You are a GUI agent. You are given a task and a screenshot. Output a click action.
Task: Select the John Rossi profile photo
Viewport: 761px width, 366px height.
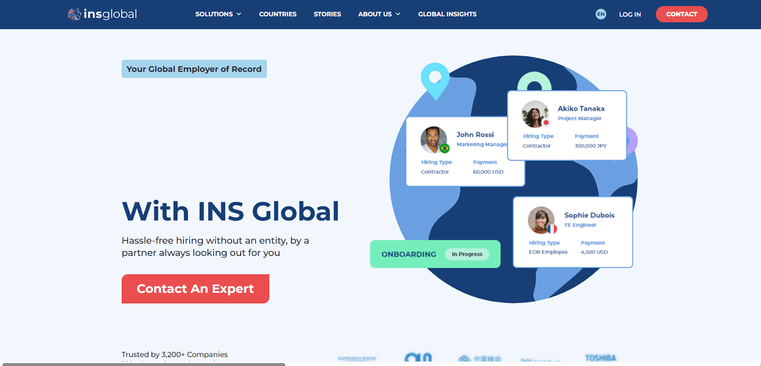tap(434, 140)
